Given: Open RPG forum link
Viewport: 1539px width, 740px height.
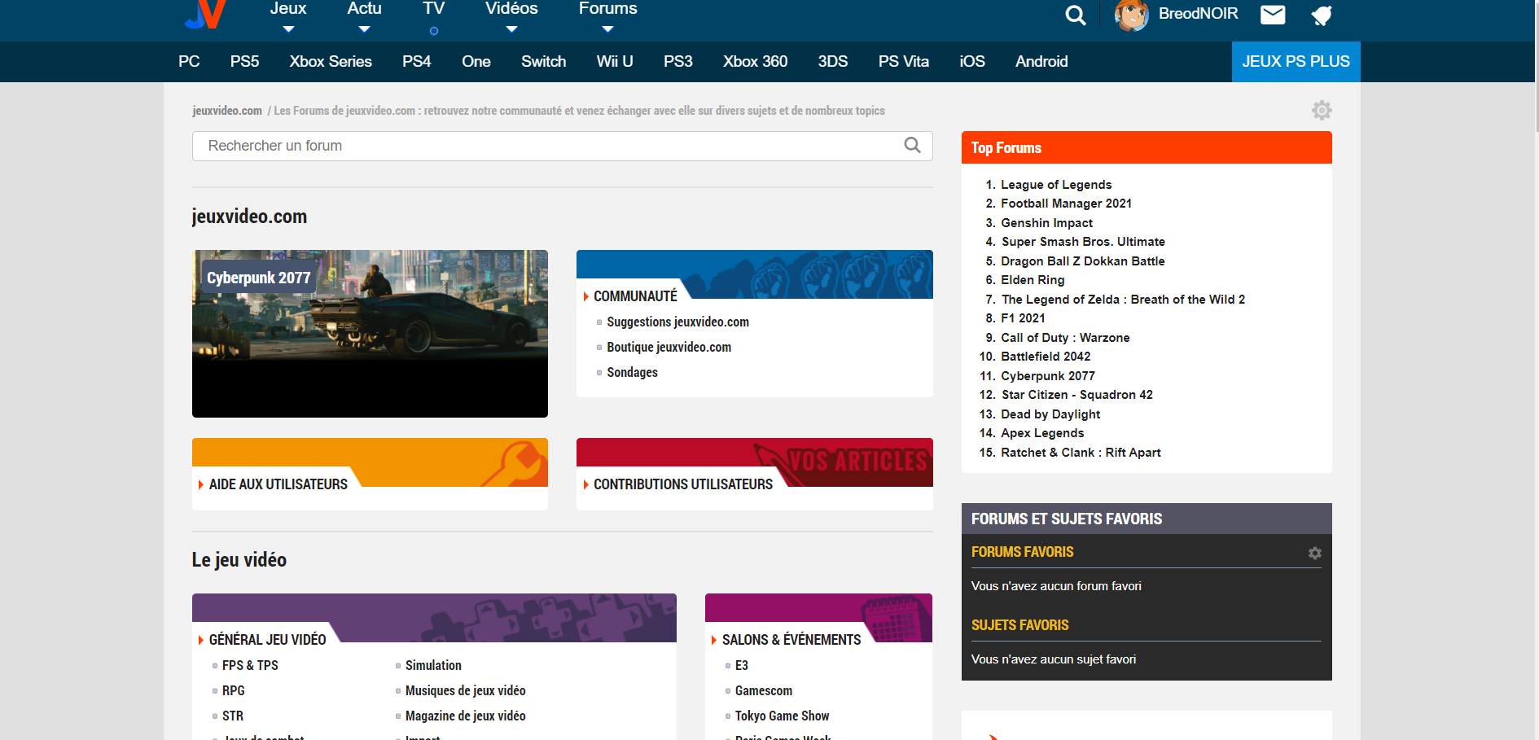Looking at the screenshot, I should (233, 691).
